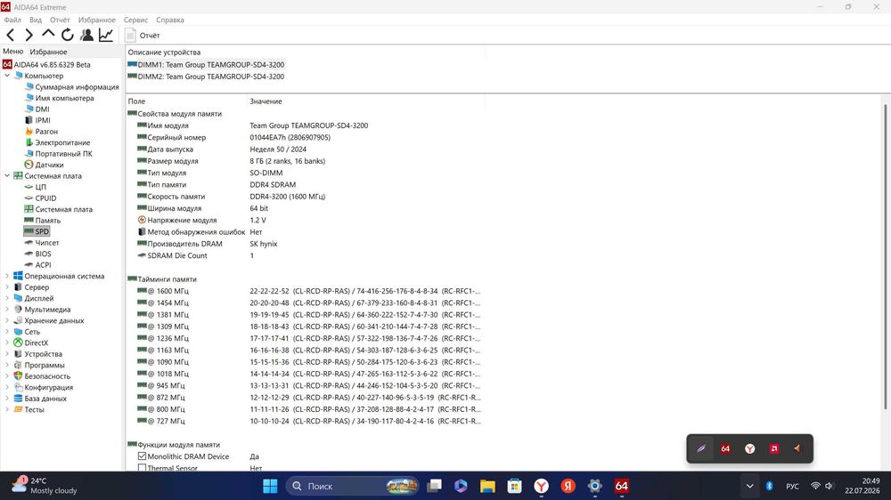Hide the hidden icons tray chevron
Image resolution: width=891 pixels, height=500 pixels.
749,486
